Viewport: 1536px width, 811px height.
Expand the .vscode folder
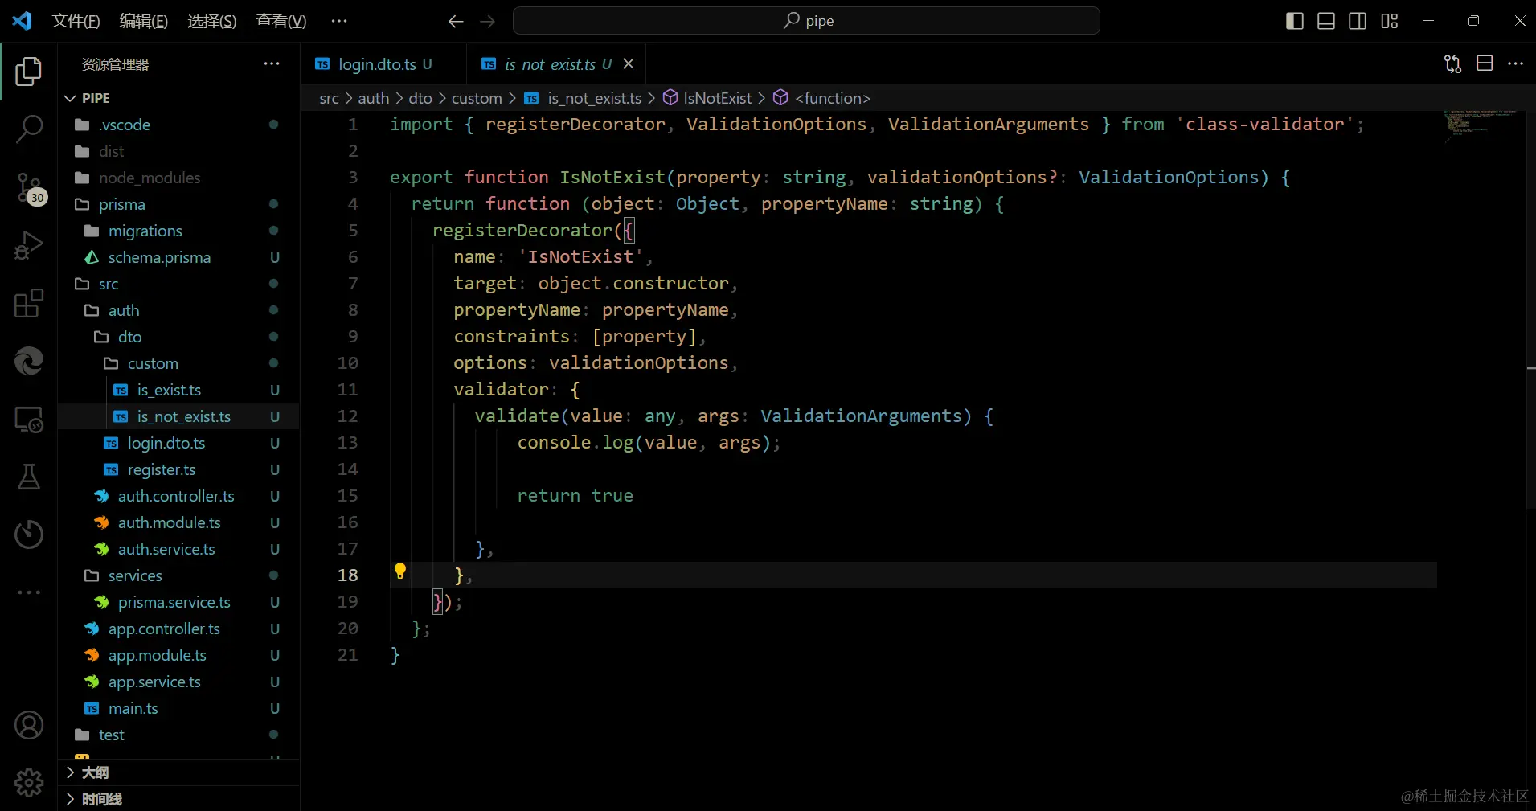click(x=178, y=125)
